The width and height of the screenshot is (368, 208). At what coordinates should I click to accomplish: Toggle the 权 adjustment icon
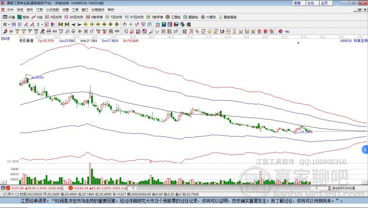tap(47, 24)
